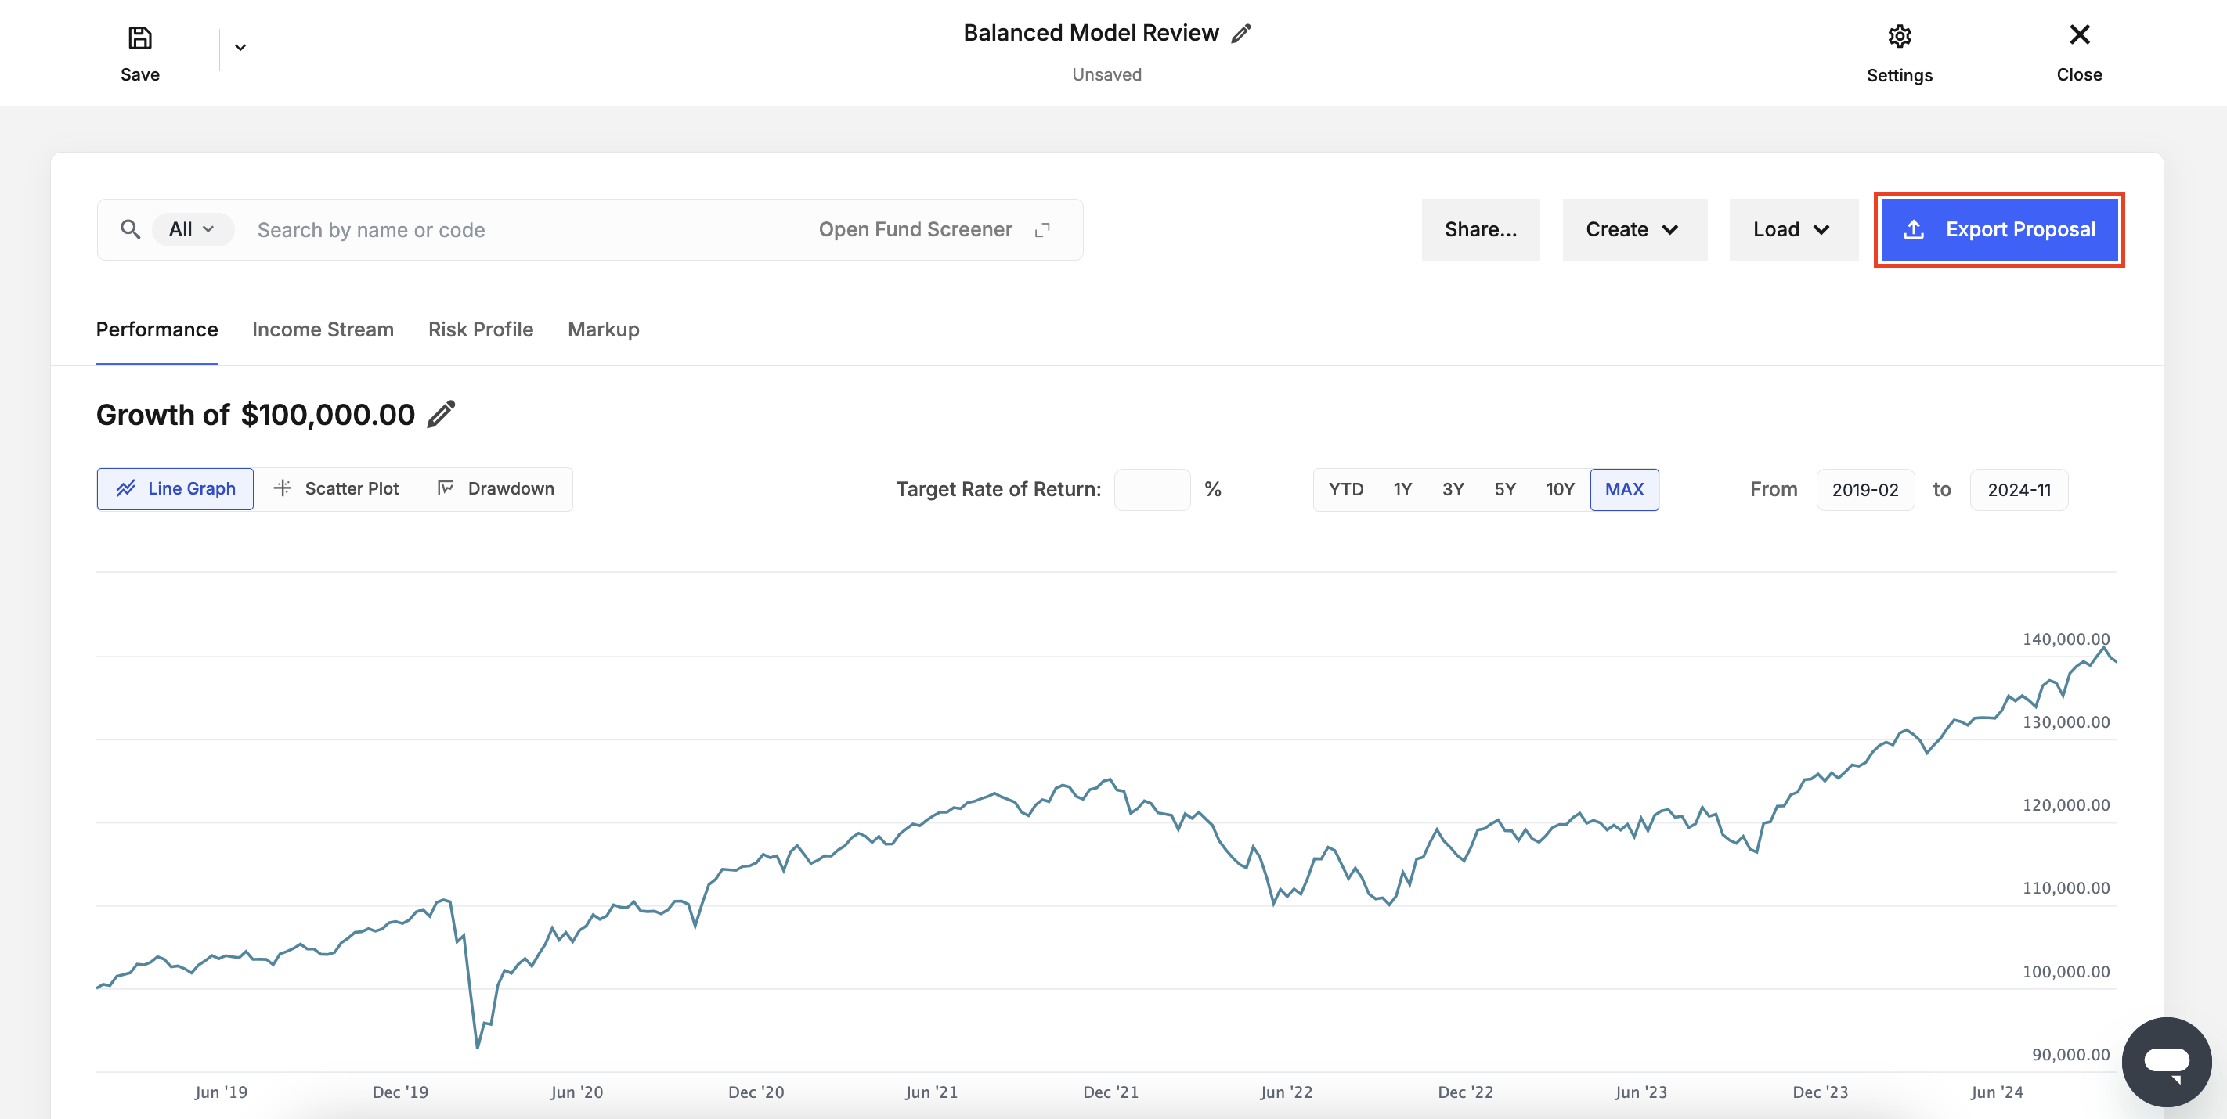This screenshot has height=1119, width=2227.
Task: Click the Save disk icon
Action: [x=139, y=37]
